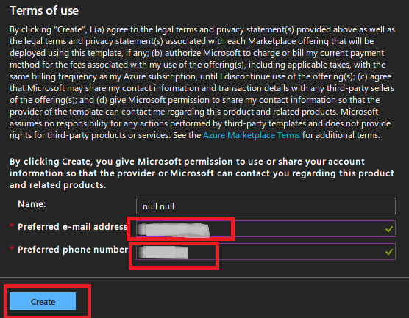Click the horizontal divider above the Create button

204,278
